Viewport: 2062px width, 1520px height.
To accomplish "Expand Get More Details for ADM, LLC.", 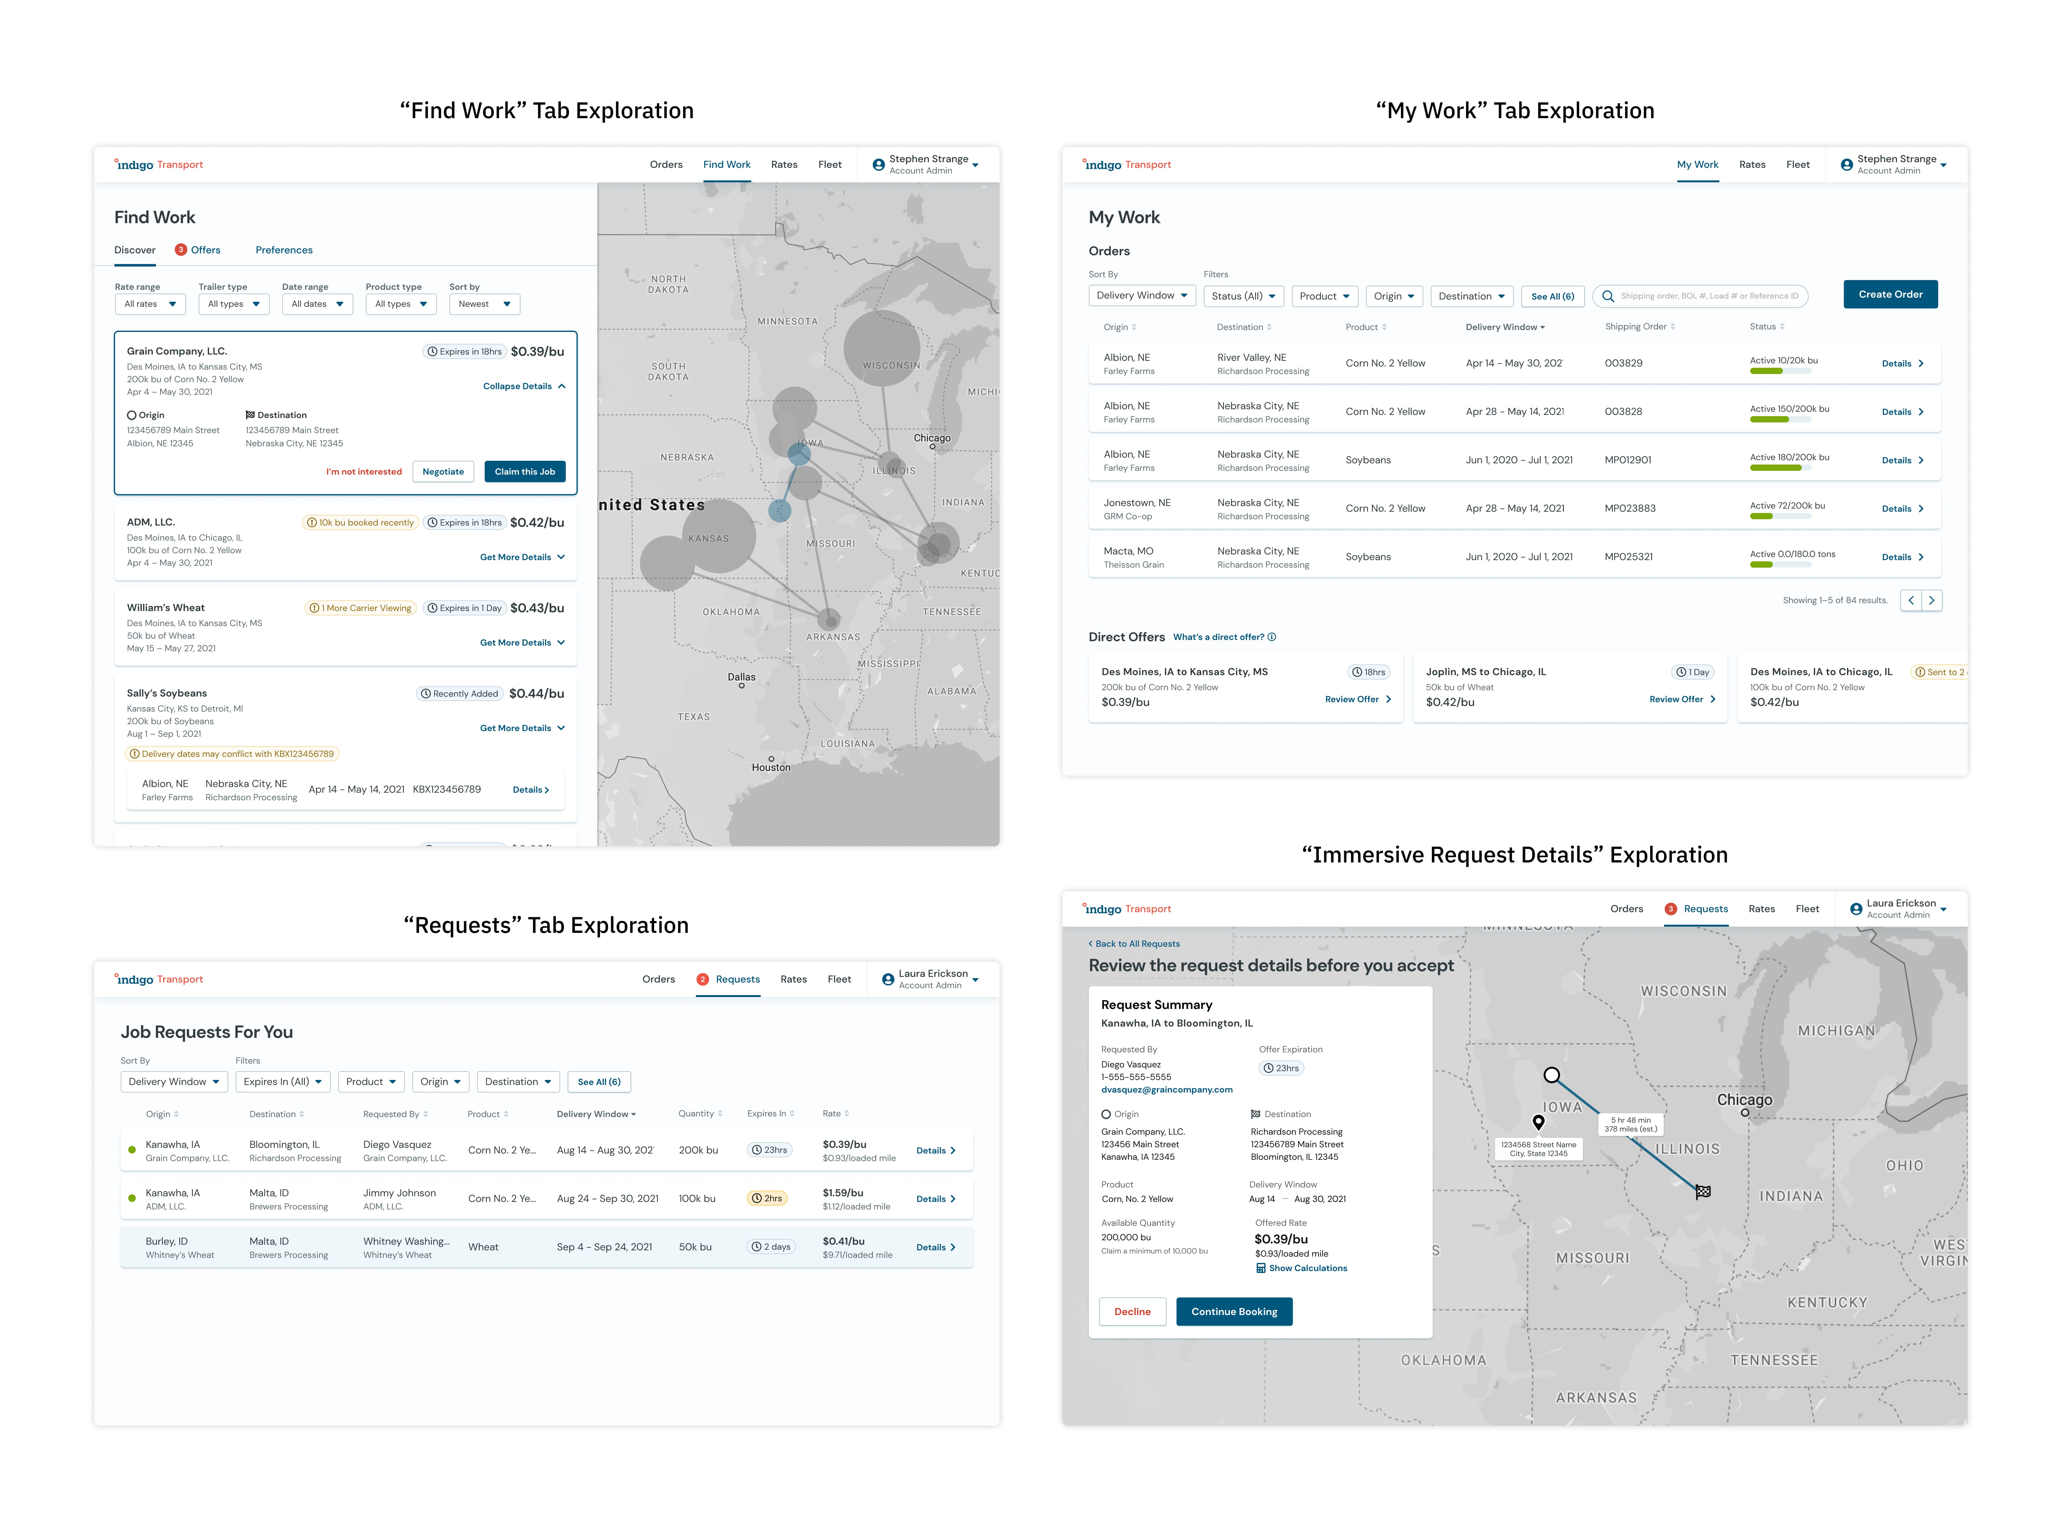I will 523,558.
